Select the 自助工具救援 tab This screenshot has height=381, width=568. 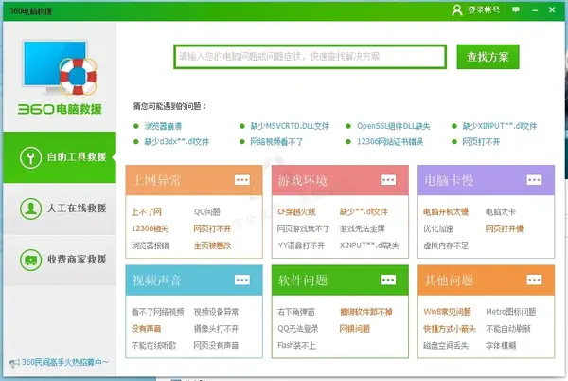coord(60,157)
